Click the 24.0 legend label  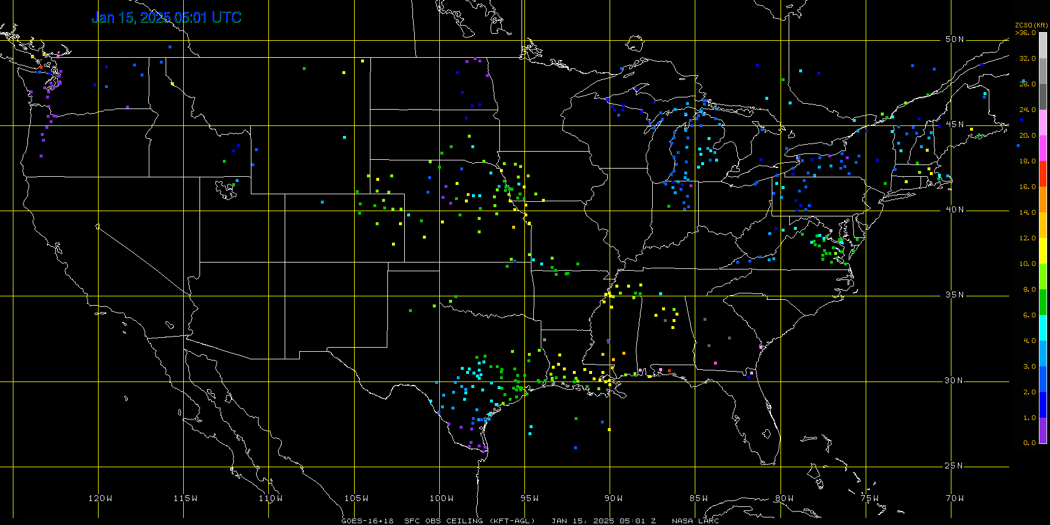pos(1028,110)
